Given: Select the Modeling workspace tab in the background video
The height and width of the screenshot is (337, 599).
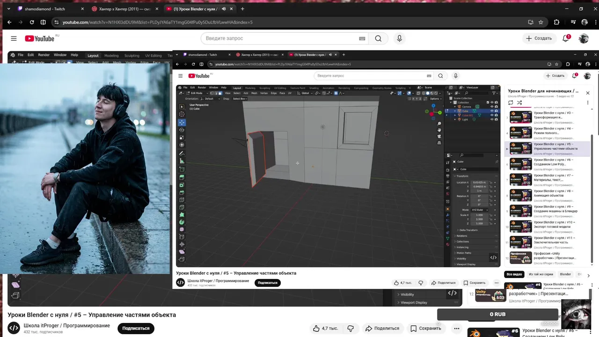Looking at the screenshot, I should click(111, 56).
